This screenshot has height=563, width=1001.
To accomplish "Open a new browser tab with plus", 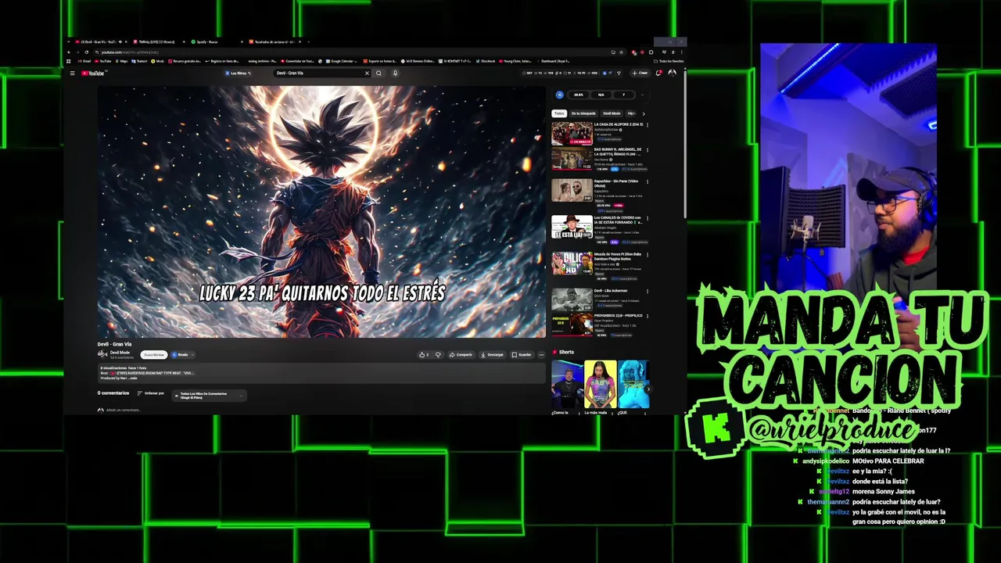I will 309,41.
